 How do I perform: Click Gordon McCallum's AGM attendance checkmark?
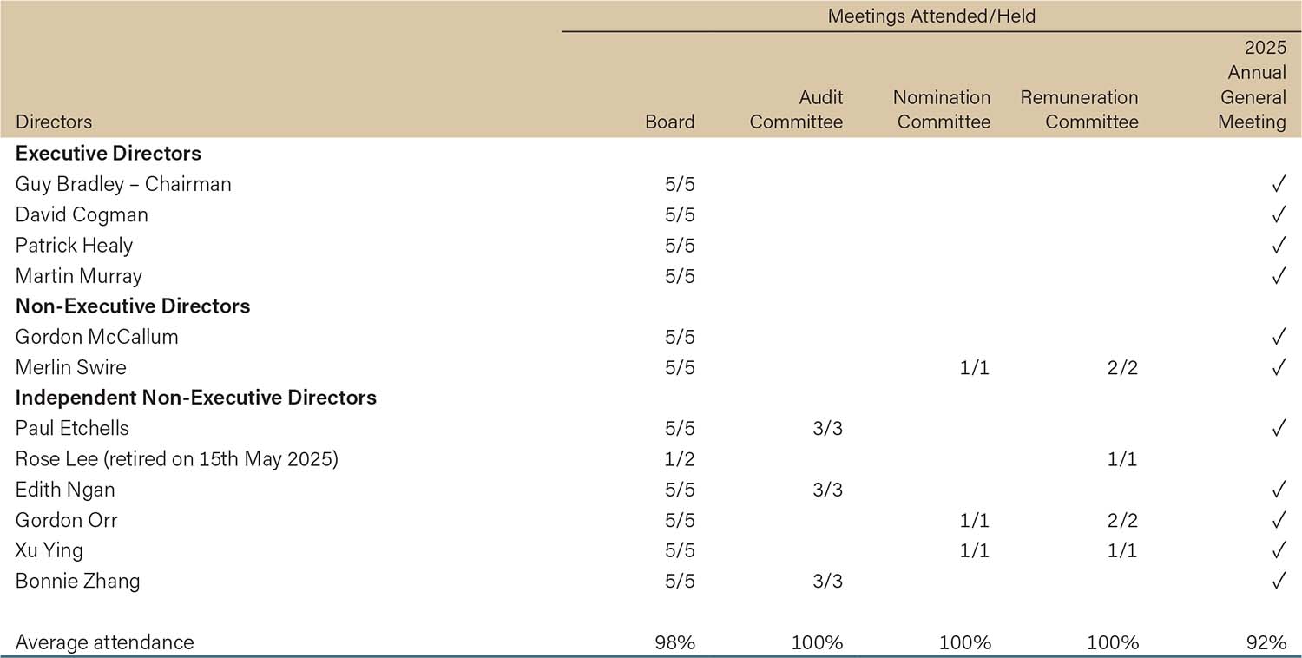coord(1278,337)
